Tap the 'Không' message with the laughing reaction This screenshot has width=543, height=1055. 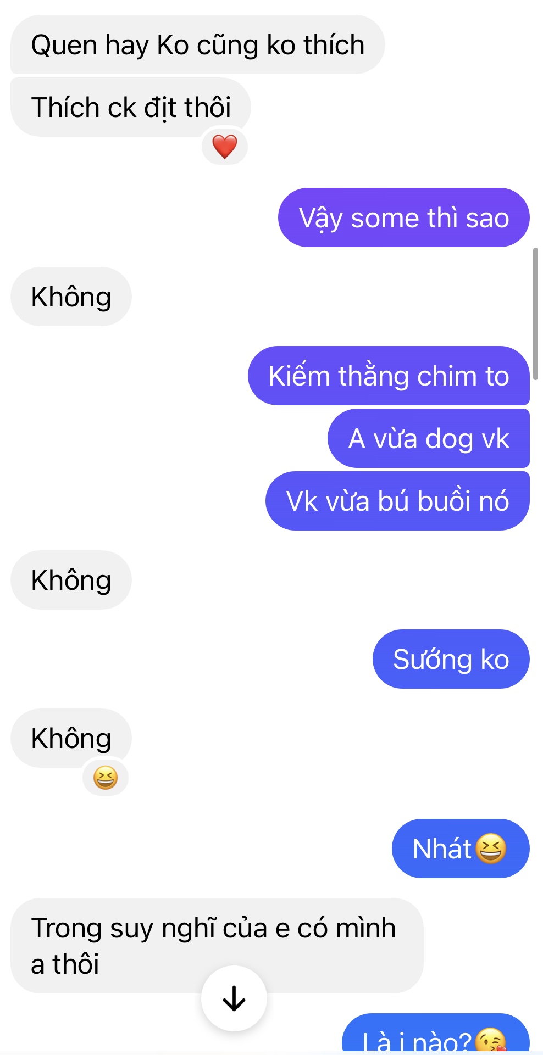point(71,738)
